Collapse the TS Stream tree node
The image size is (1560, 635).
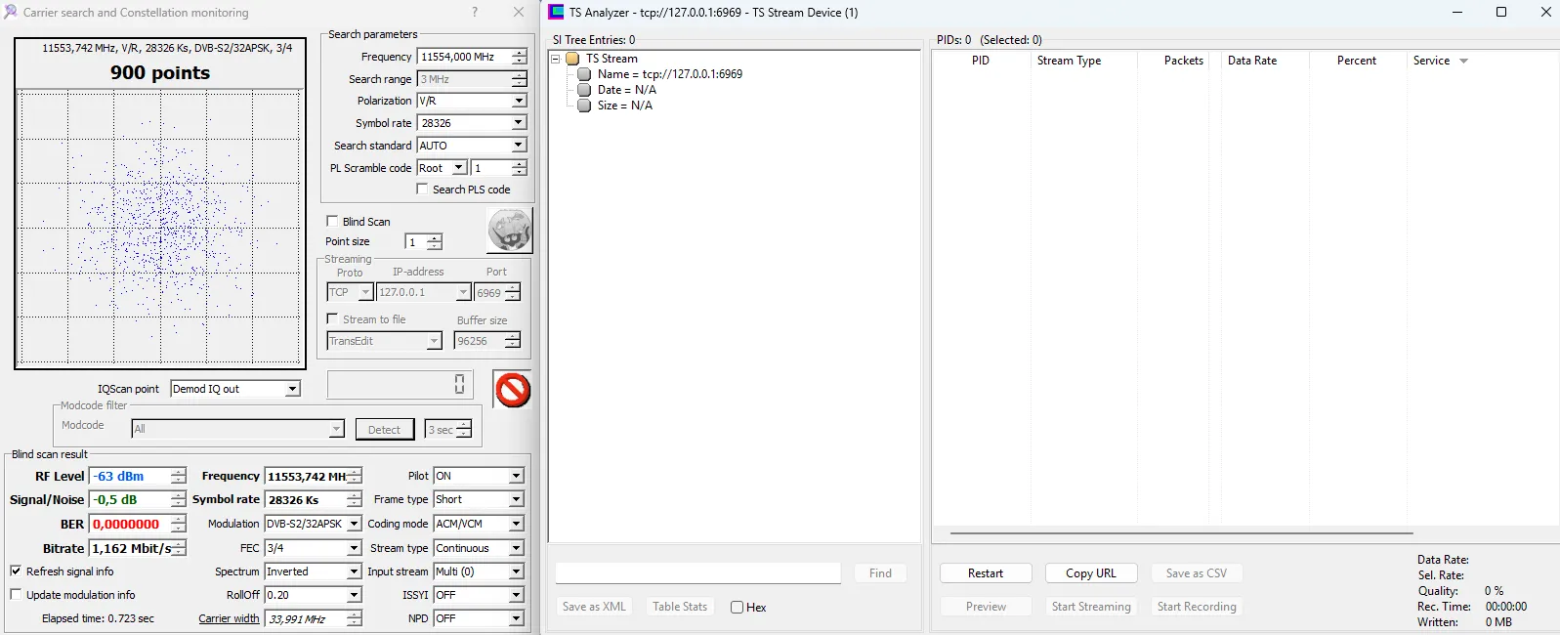pyautogui.click(x=556, y=59)
